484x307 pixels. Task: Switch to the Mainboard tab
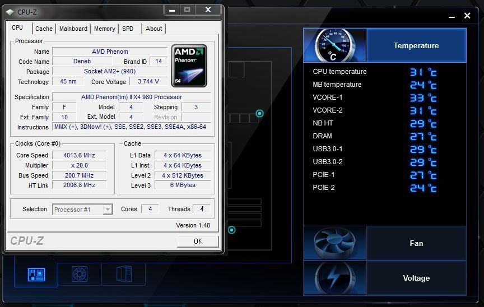(x=73, y=29)
